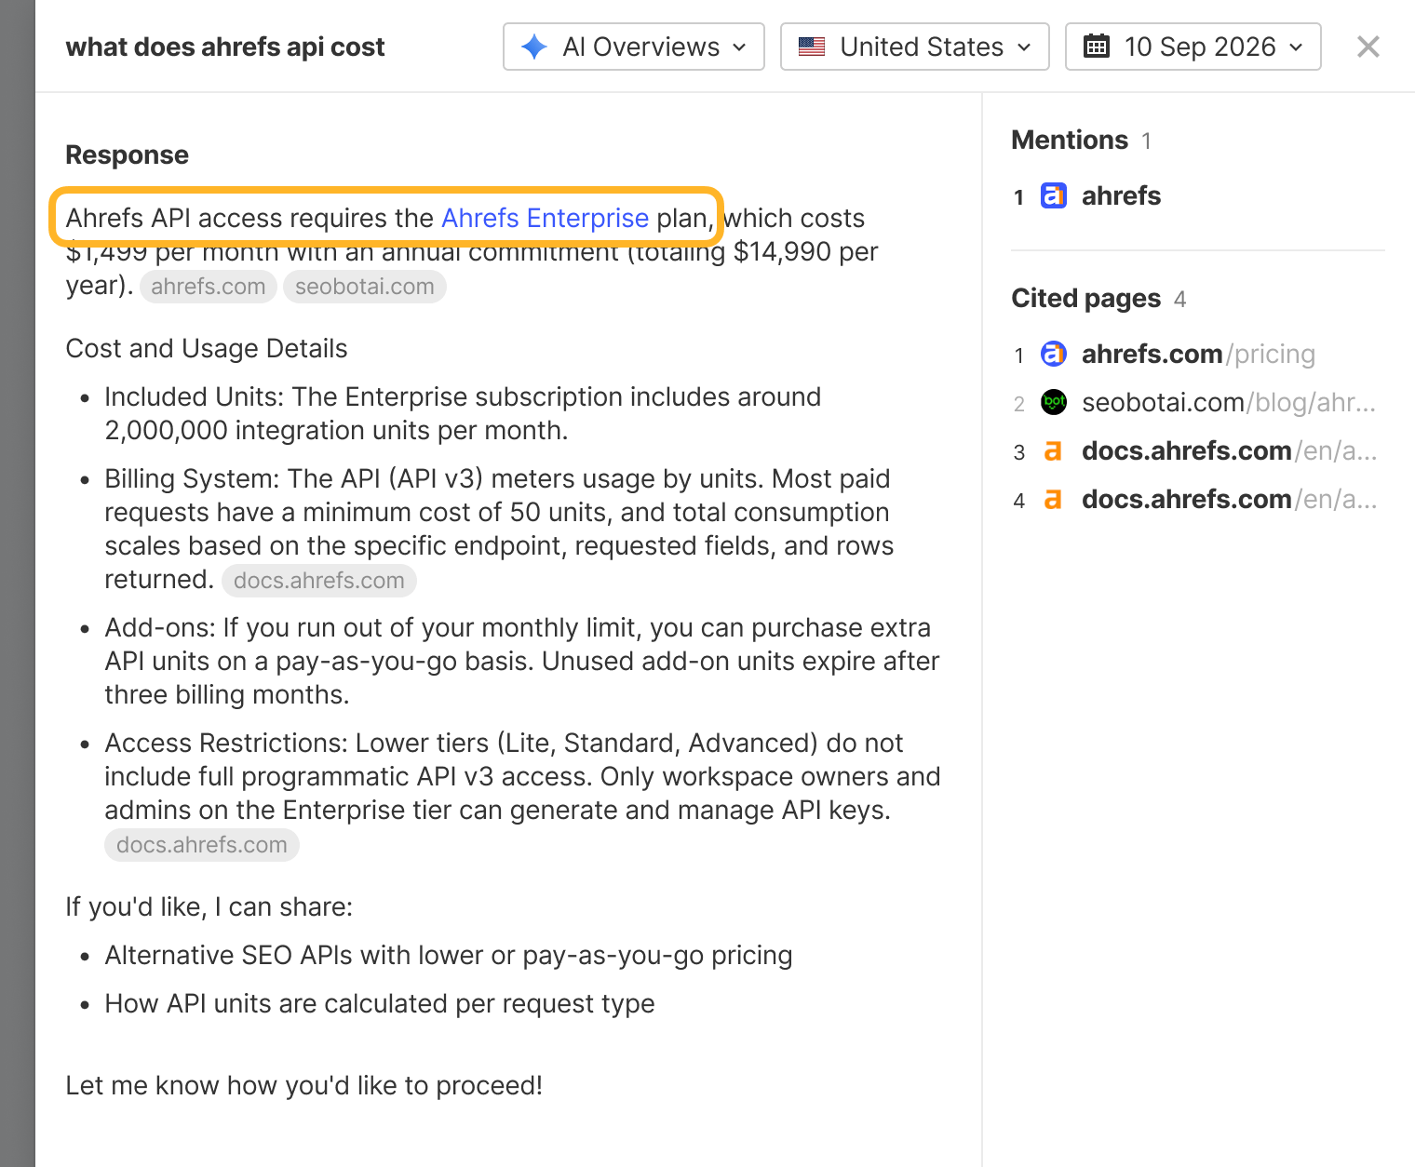Click the favicon of cited page 4
Image resolution: width=1415 pixels, height=1167 pixels.
click(x=1054, y=499)
